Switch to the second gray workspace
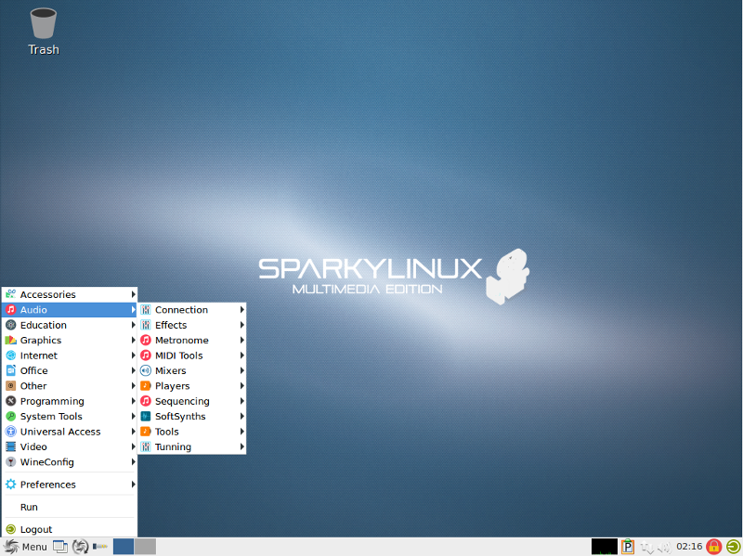The width and height of the screenshot is (743, 556). coord(145,547)
